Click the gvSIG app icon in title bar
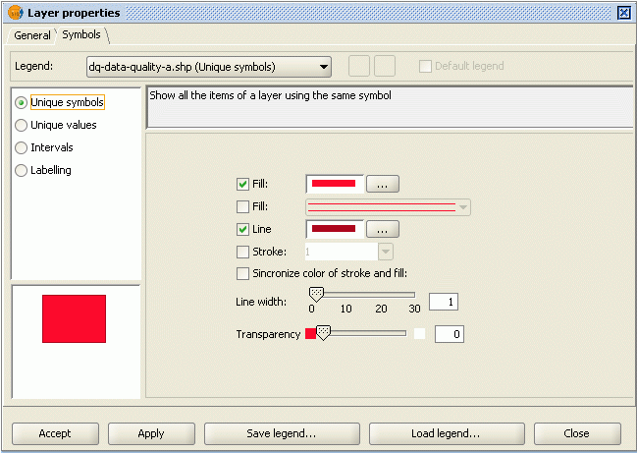The height and width of the screenshot is (453, 637). click(15, 13)
